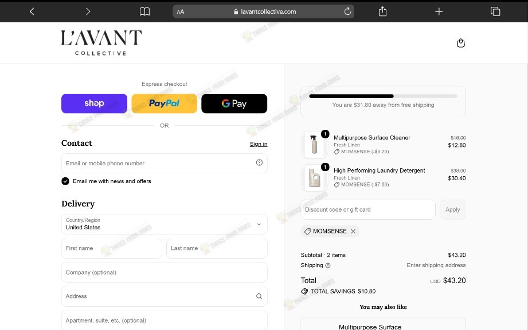Open the Country/Region dropdown
Screen dimensions: 528x330
165,224
